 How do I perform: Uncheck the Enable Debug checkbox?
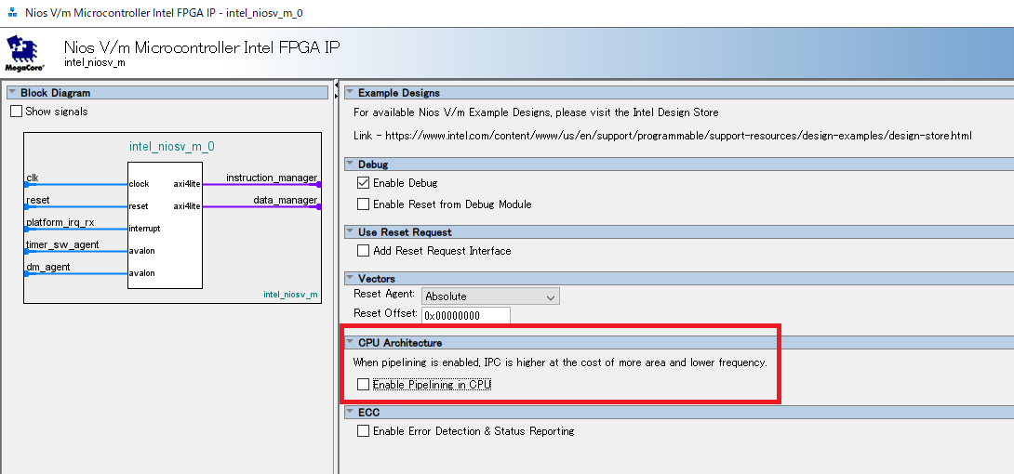point(364,183)
